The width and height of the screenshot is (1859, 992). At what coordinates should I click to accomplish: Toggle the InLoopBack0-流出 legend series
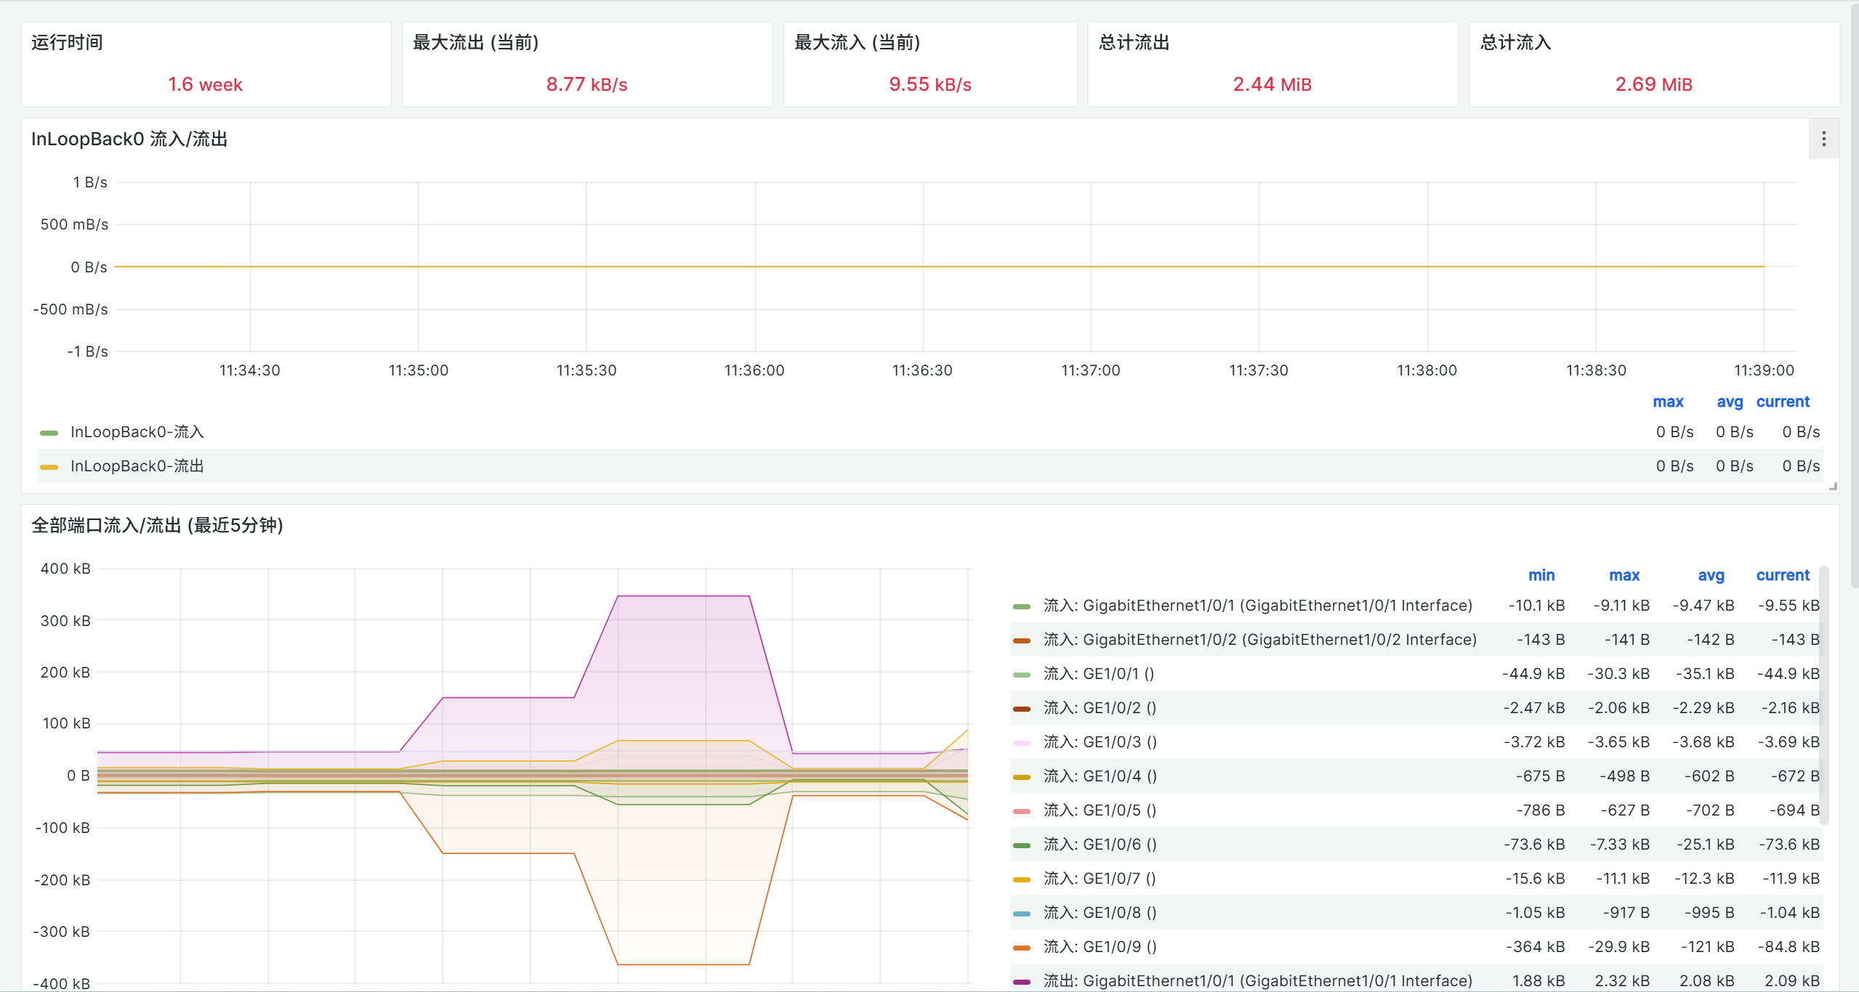[x=137, y=466]
